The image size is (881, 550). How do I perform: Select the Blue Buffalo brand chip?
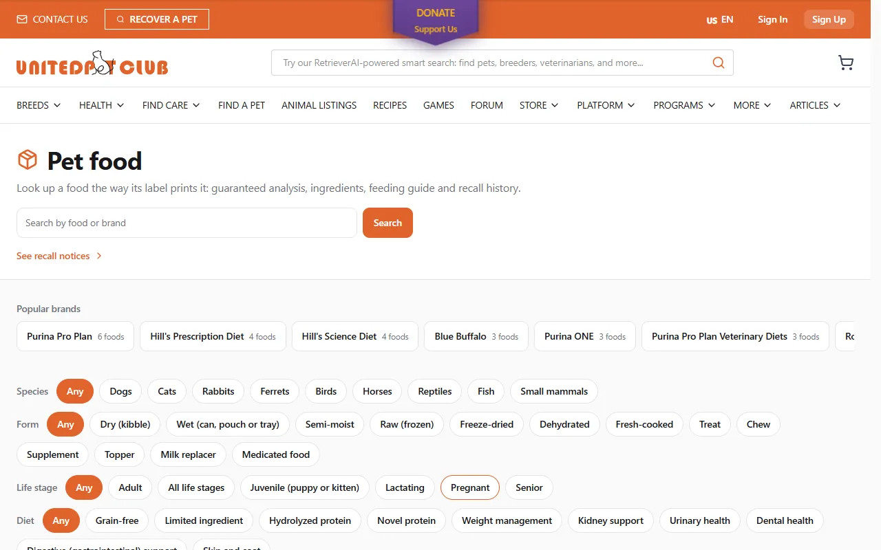[x=476, y=336]
